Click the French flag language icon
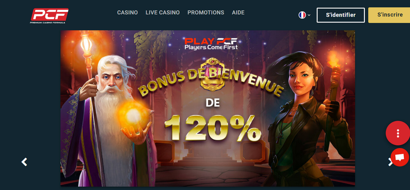The width and height of the screenshot is (410, 190). pyautogui.click(x=302, y=15)
